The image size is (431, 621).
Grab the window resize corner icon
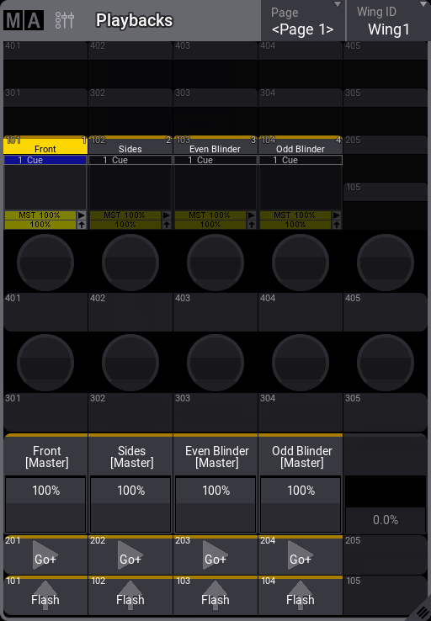point(421,612)
